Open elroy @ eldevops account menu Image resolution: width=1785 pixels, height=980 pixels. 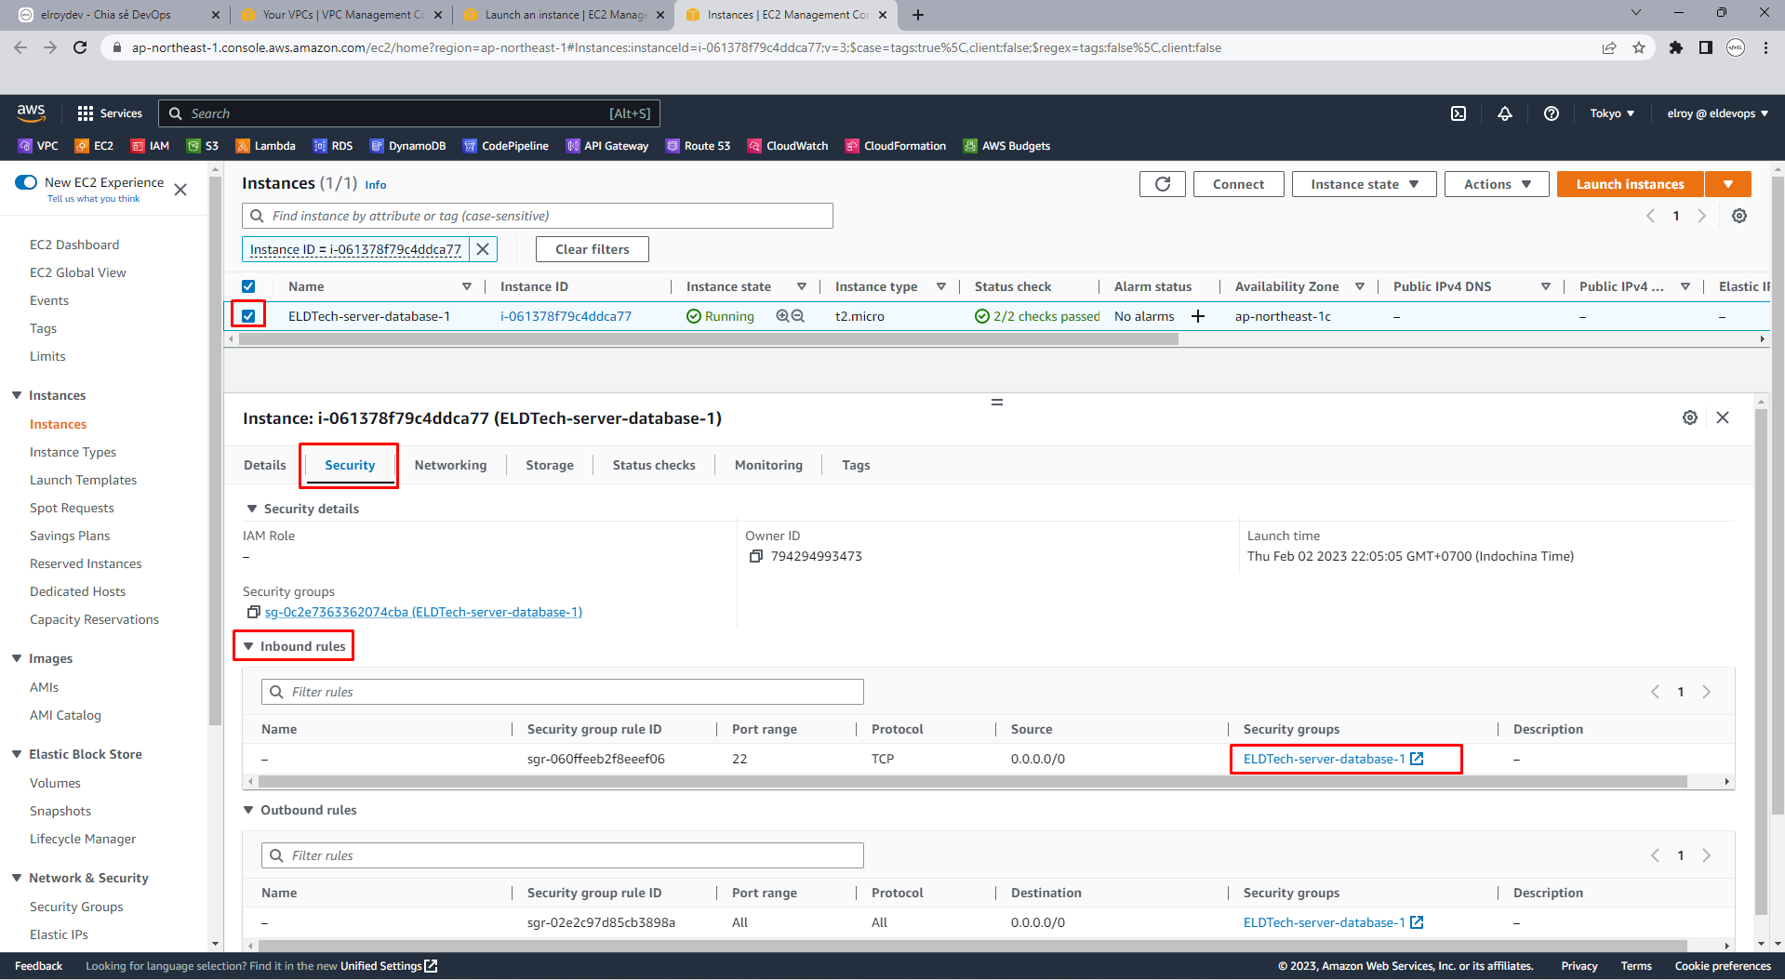click(1717, 113)
